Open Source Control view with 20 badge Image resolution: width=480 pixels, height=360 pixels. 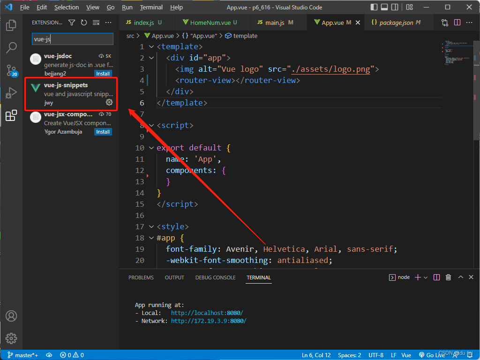pos(11,70)
